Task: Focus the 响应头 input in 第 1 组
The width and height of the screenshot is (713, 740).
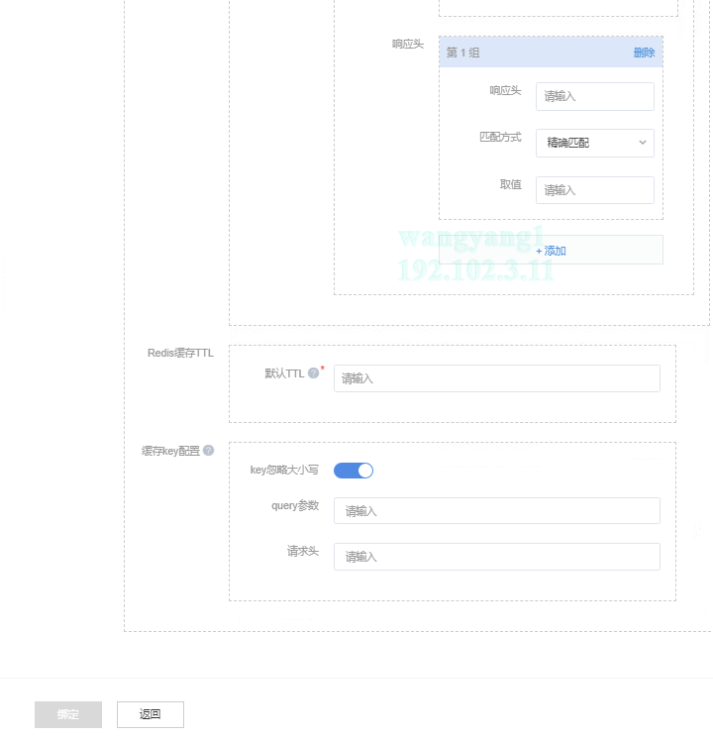Action: [594, 96]
